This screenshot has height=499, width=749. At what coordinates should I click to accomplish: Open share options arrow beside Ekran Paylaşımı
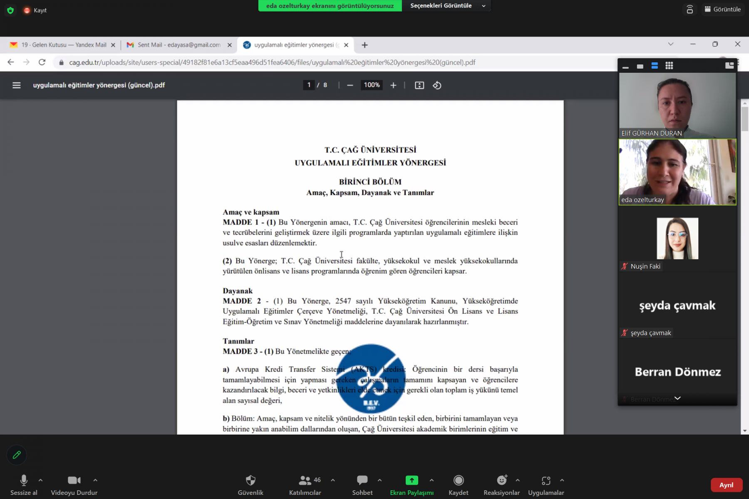point(432,480)
